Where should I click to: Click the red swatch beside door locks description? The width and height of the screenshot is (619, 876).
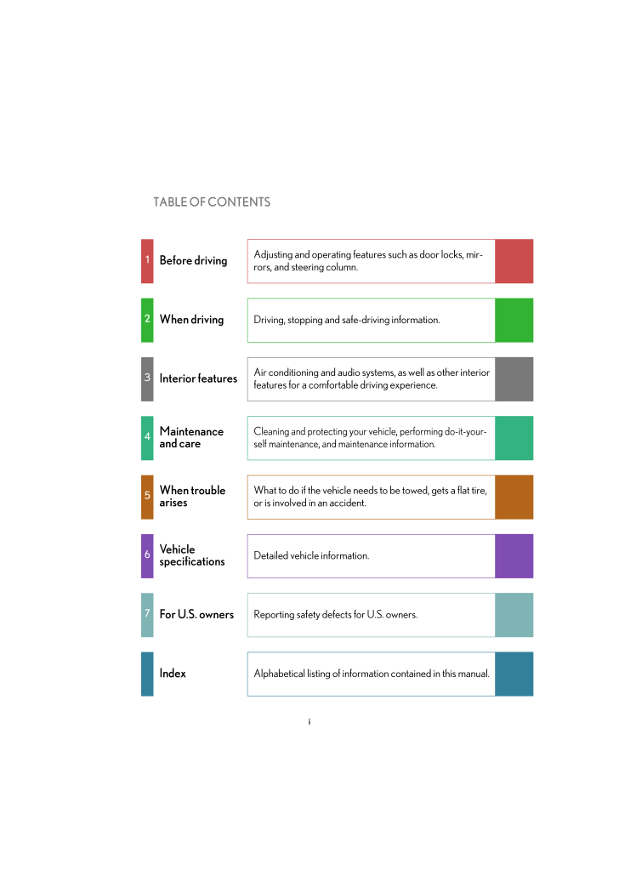(x=514, y=261)
